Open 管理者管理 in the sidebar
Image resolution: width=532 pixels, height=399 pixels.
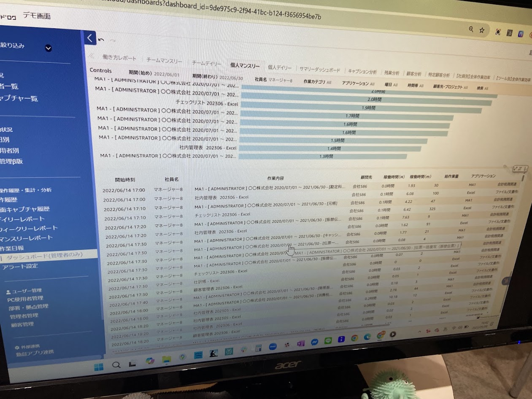pyautogui.click(x=24, y=316)
